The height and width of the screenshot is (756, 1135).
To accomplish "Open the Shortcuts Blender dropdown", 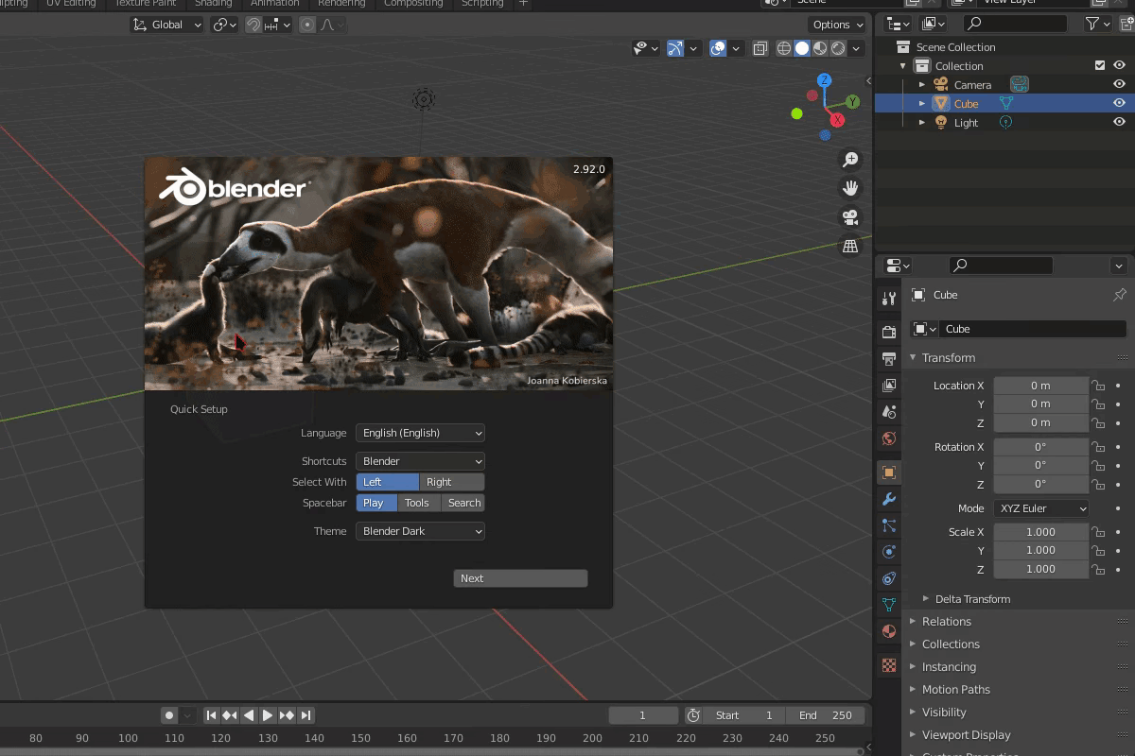I will click(421, 461).
